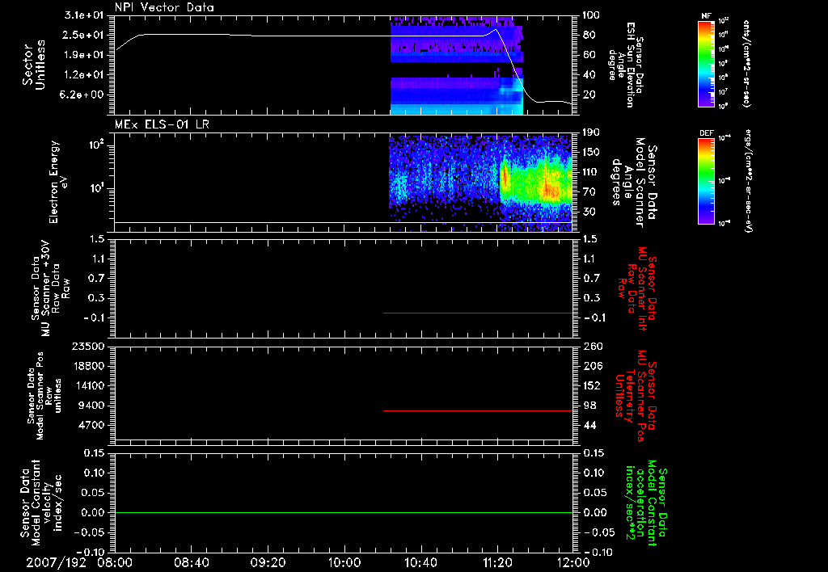Click the red line in Scanner Pos panel
This screenshot has width=828, height=572.
tap(478, 410)
